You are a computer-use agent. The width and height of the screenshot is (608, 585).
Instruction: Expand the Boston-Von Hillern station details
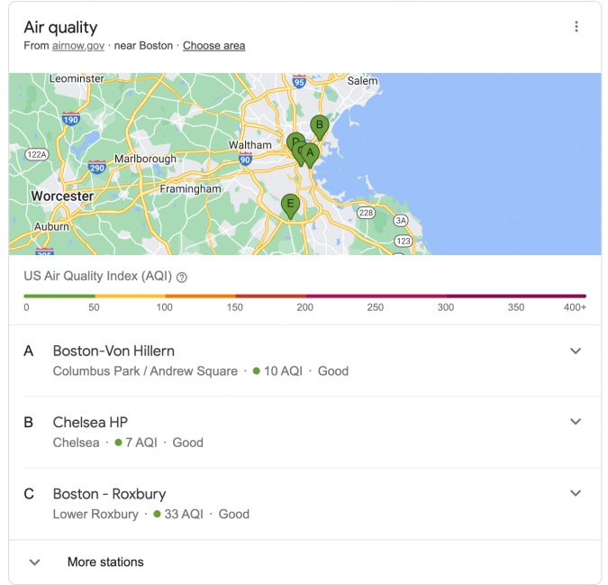coord(576,351)
